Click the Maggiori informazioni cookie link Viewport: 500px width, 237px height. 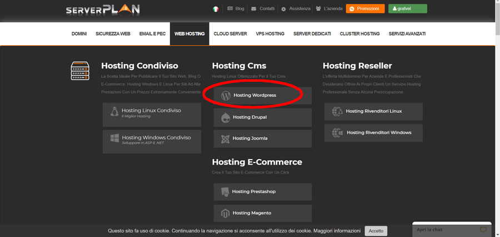(337, 231)
